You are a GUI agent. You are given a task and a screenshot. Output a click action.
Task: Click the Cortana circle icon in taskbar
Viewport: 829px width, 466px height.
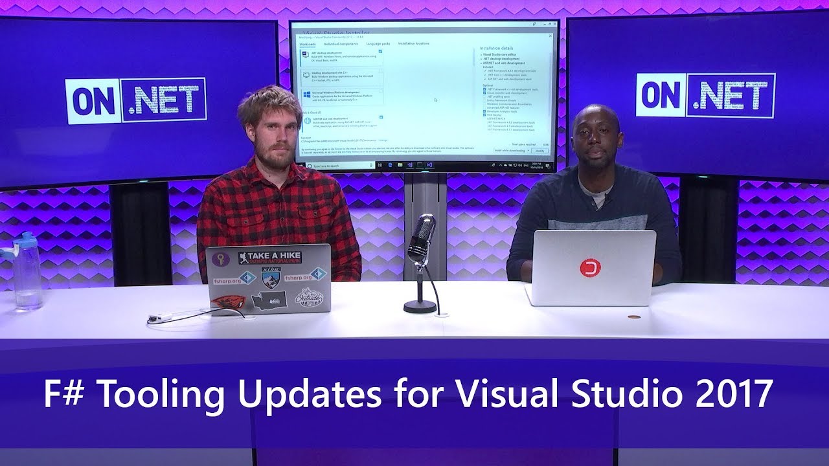tap(310, 166)
